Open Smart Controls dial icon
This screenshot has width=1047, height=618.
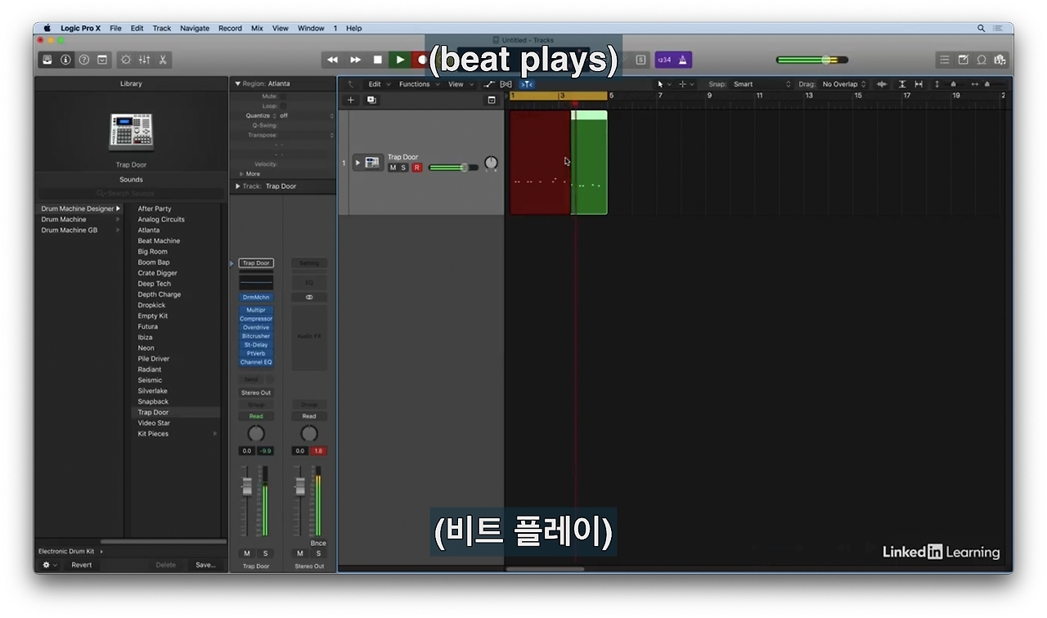click(126, 60)
